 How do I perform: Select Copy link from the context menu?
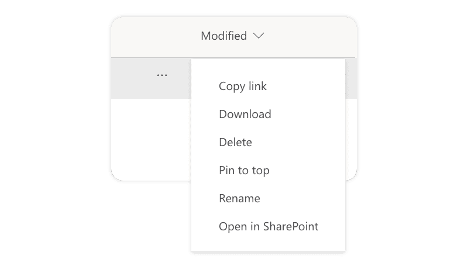coord(242,86)
